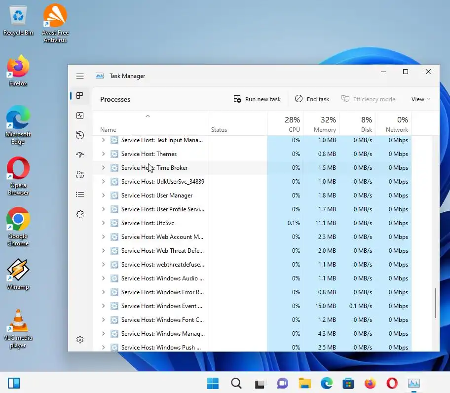Expand Service Host: Themes row
Screen dimensions: 450x393
[103, 154]
